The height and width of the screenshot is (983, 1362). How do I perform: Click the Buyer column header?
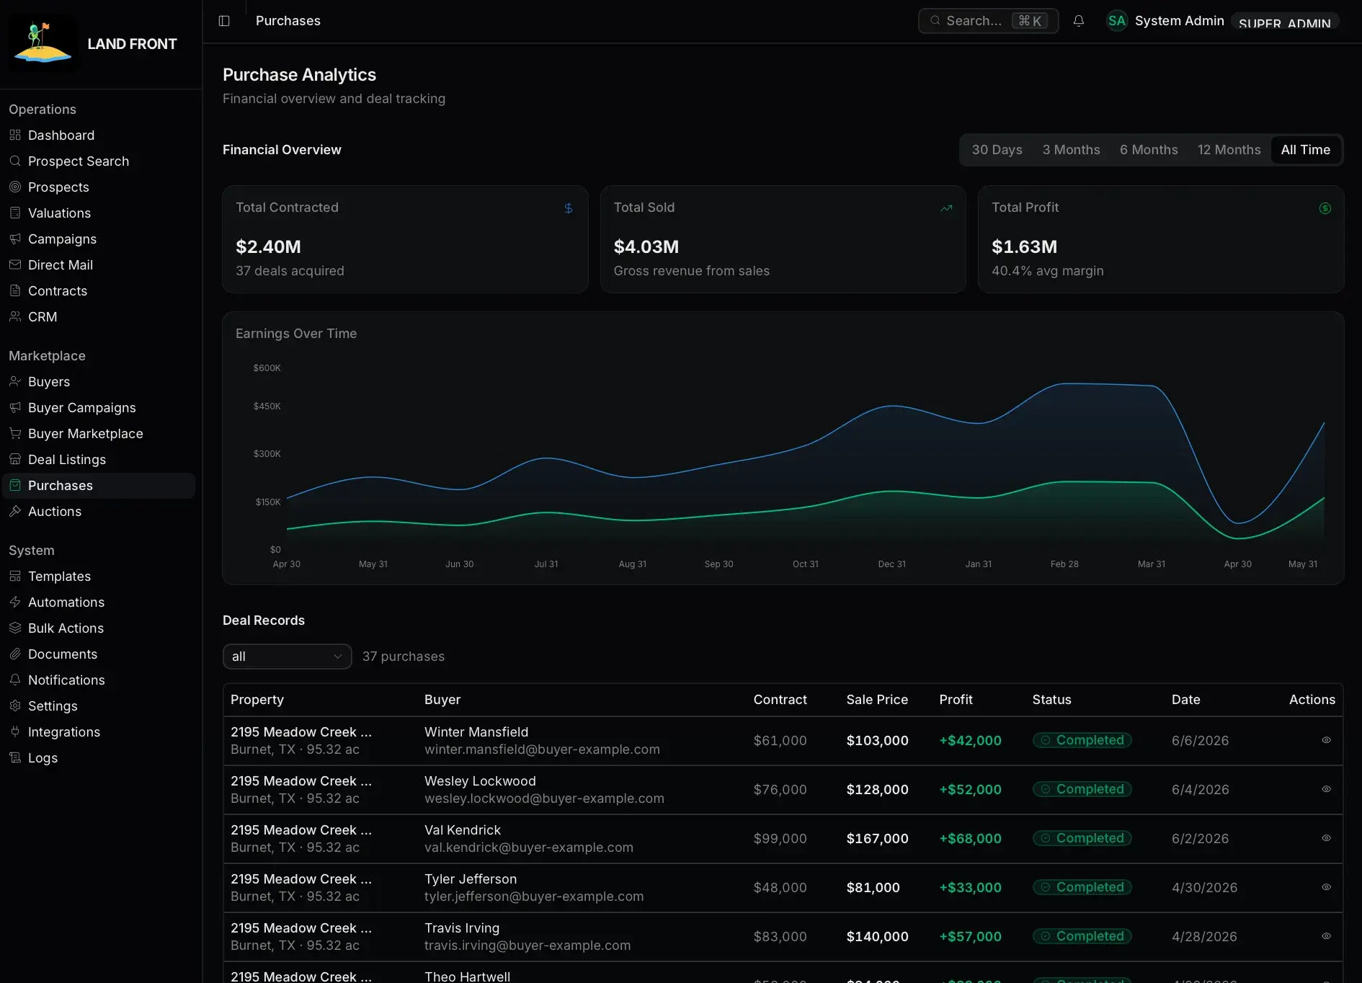442,700
